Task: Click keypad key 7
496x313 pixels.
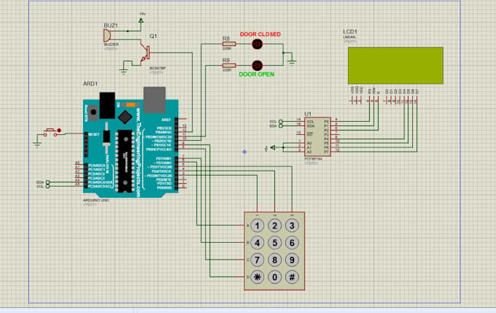Action: (x=257, y=260)
